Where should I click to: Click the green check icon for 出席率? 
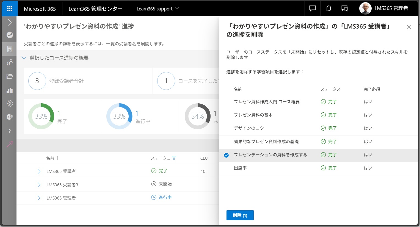[x=323, y=168]
